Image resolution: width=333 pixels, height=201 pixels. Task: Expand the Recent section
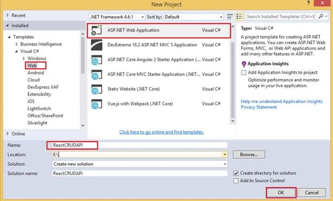(7, 15)
